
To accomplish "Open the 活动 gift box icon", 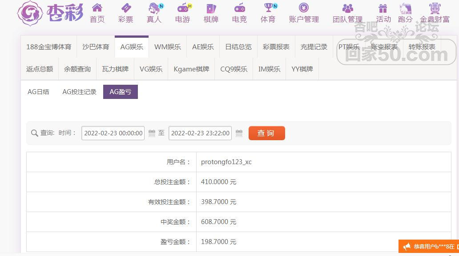I will (382, 8).
